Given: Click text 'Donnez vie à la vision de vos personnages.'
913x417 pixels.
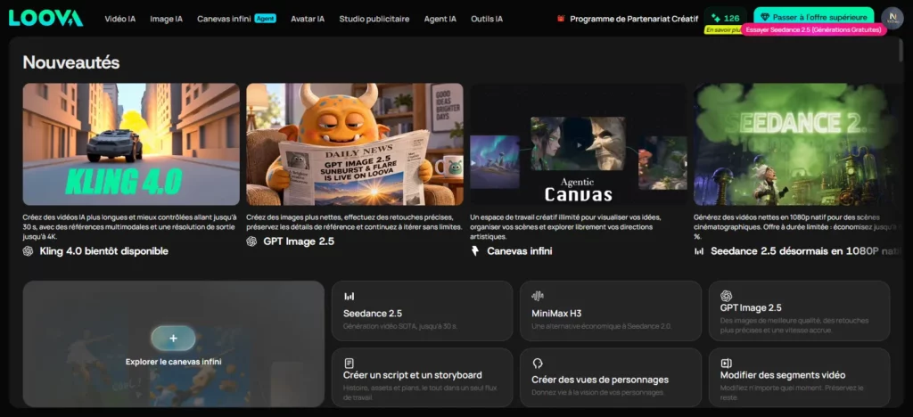Looking at the screenshot, I should tap(598, 393).
